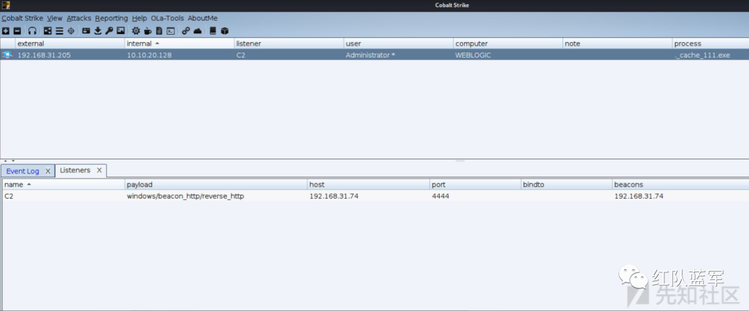Sort sessions by note column header
This screenshot has width=749, height=311.
click(617, 44)
